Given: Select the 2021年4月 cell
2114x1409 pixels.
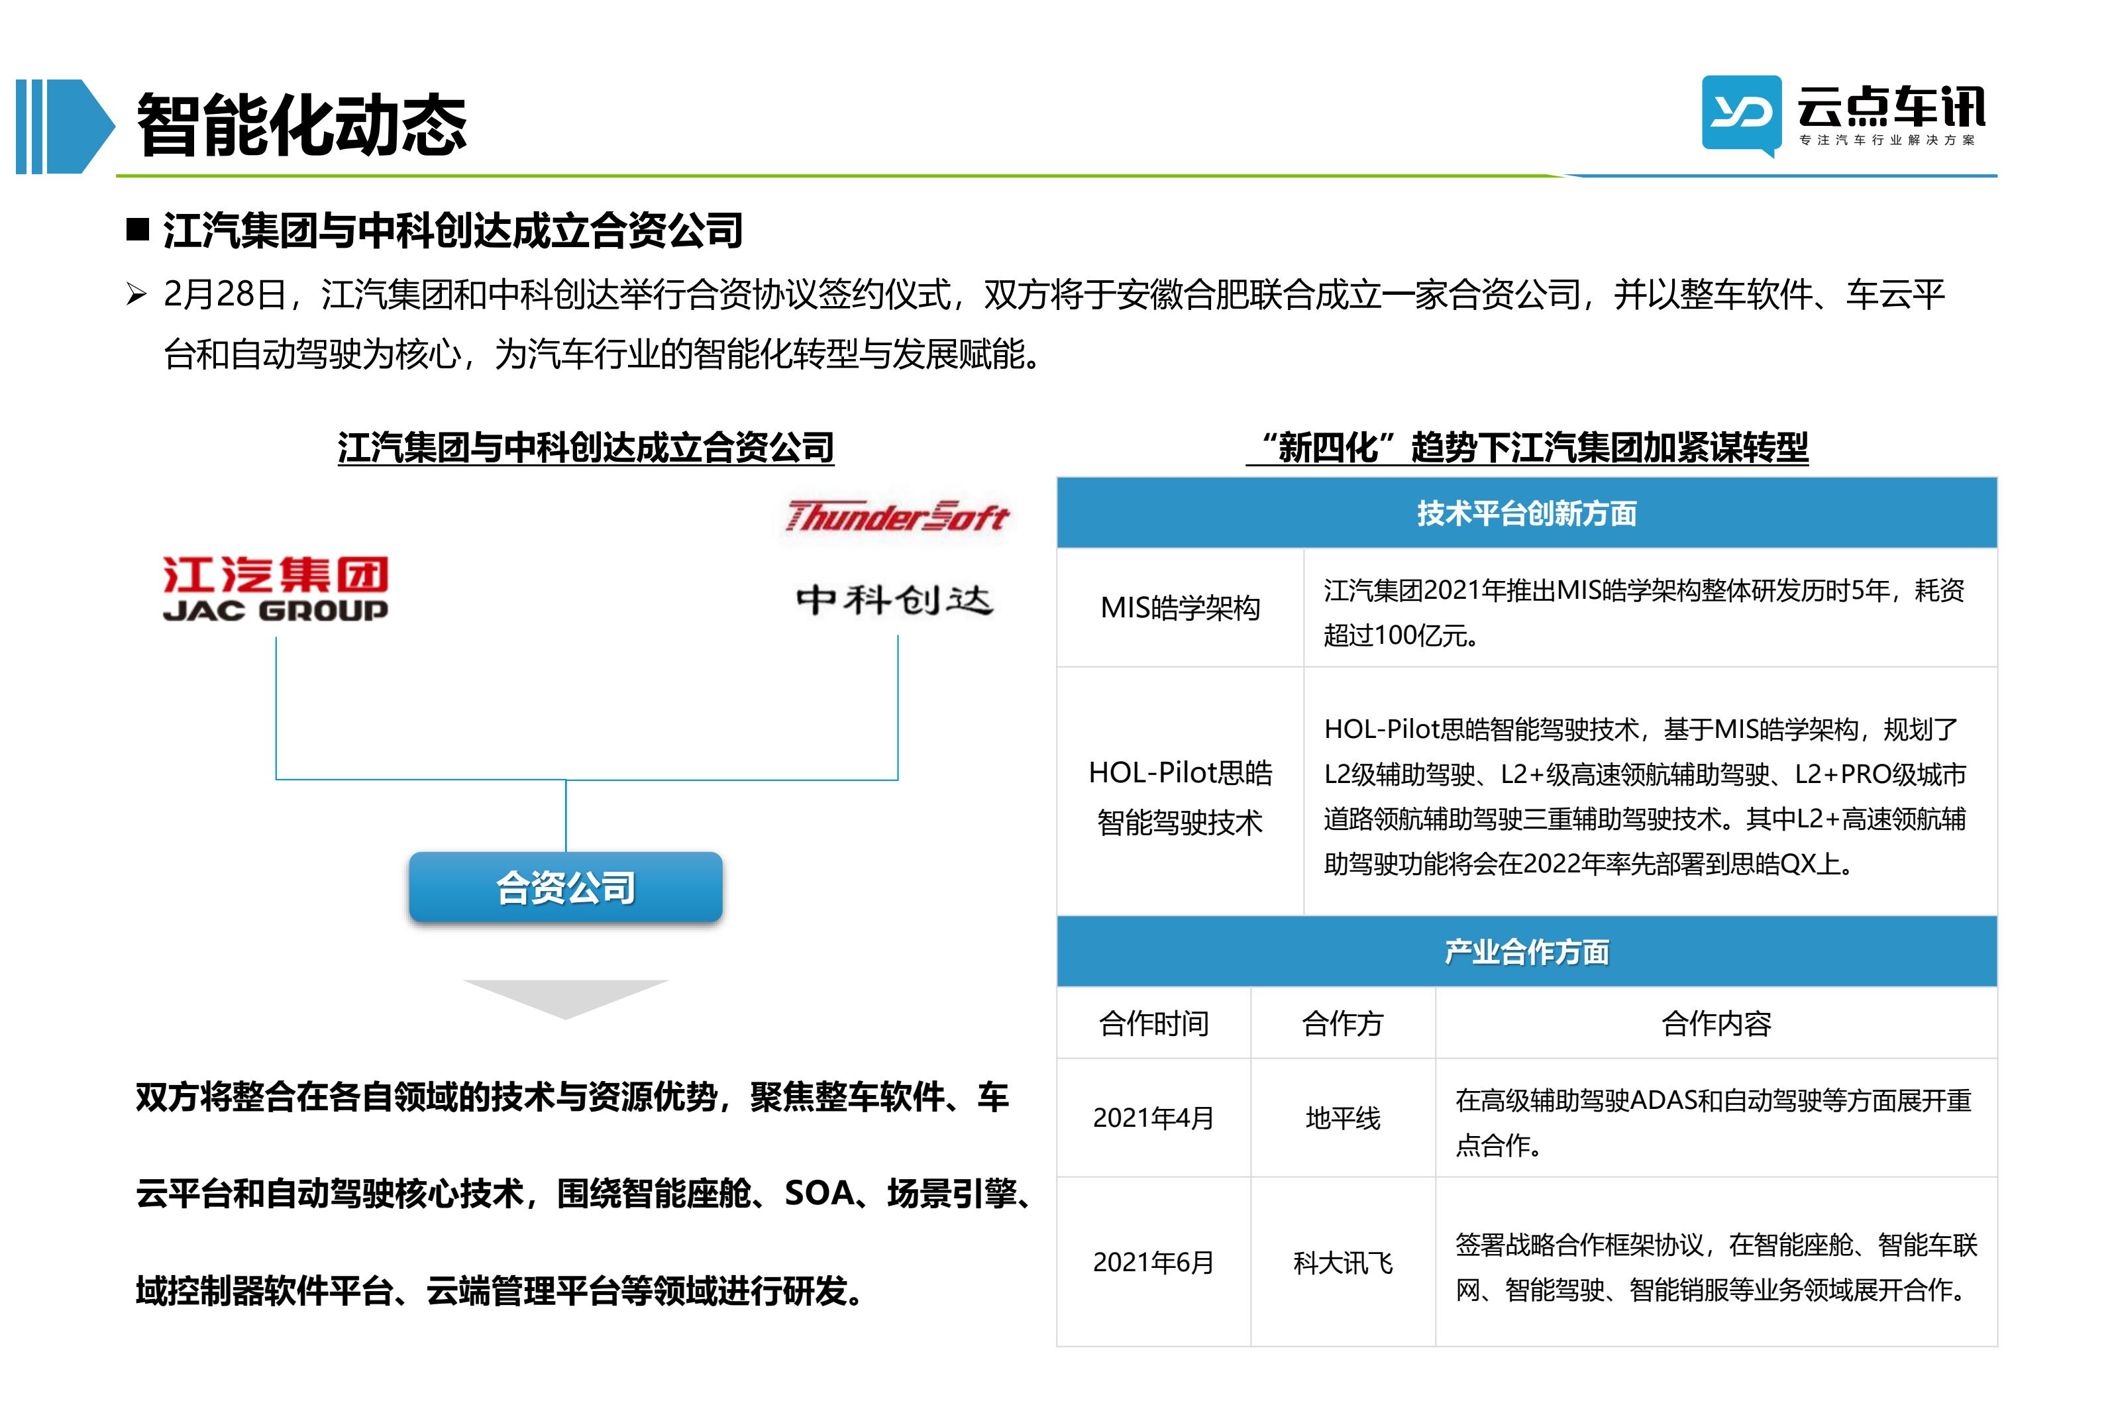Looking at the screenshot, I should [x=1153, y=1118].
